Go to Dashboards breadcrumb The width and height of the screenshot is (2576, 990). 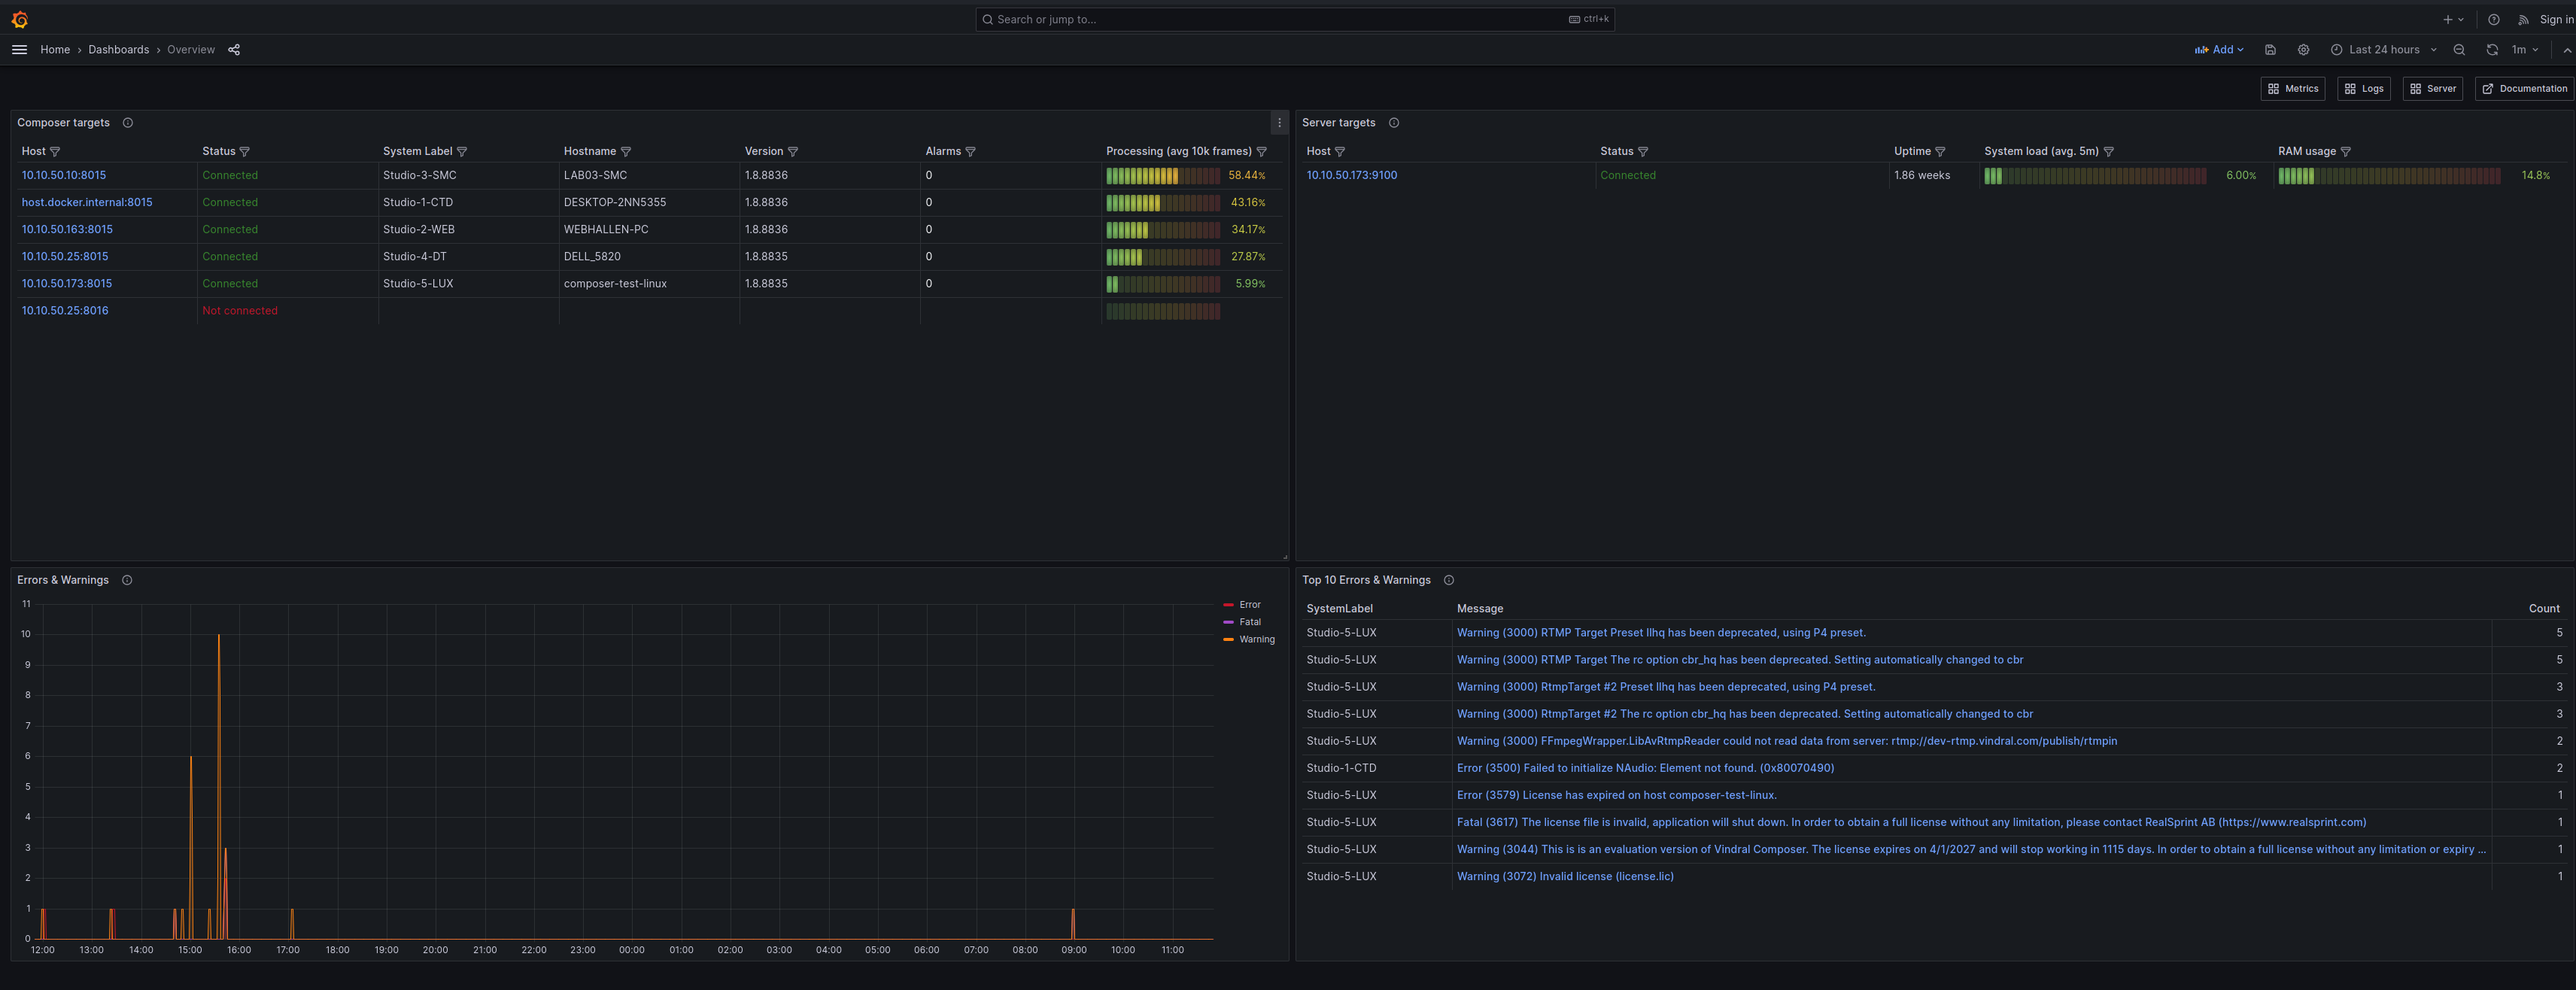(118, 50)
